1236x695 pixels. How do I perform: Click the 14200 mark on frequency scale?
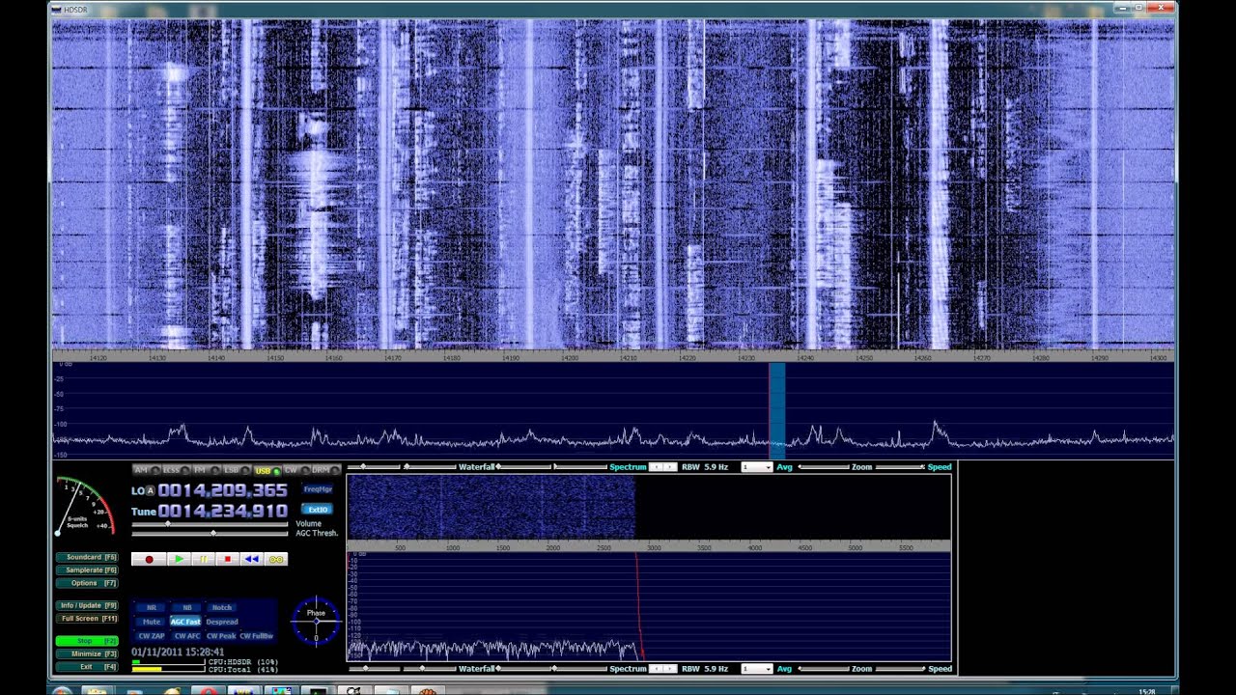tap(570, 357)
